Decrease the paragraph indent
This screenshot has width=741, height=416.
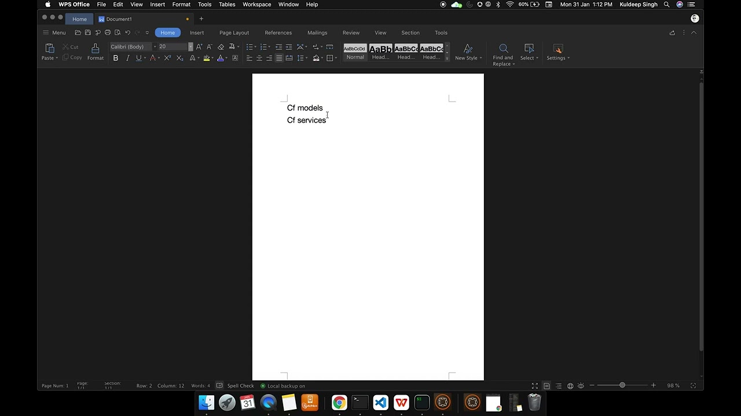pos(278,47)
